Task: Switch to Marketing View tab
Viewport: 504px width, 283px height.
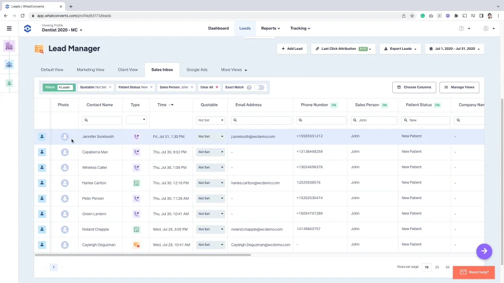Action: point(90,70)
